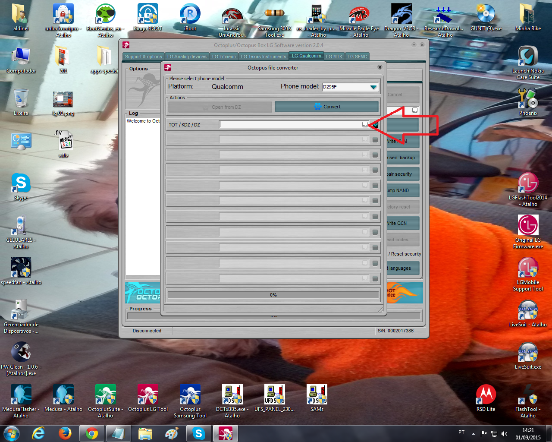Click the Repair security button in the main window
Viewport: 552px width, 442px height.
[403, 174]
